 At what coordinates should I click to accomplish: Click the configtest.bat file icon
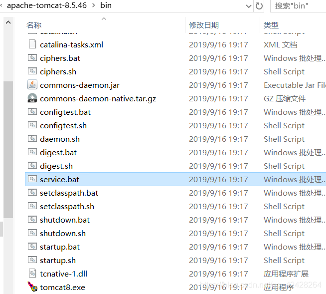coord(32,112)
